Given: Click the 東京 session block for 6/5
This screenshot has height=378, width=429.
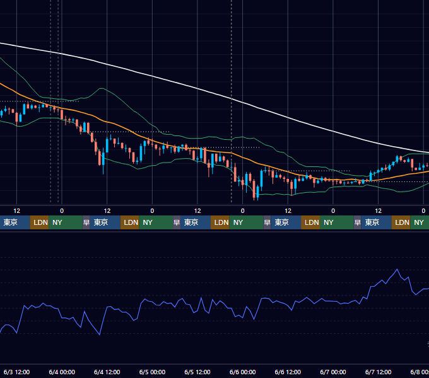Looking at the screenshot, I should coord(196,222).
